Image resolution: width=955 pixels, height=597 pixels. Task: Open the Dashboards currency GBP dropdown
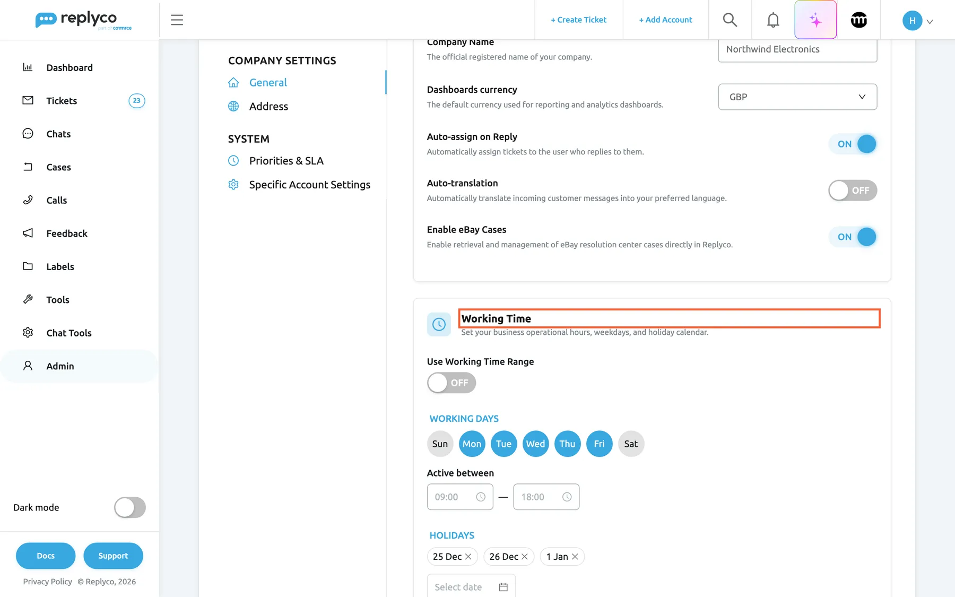coord(797,97)
